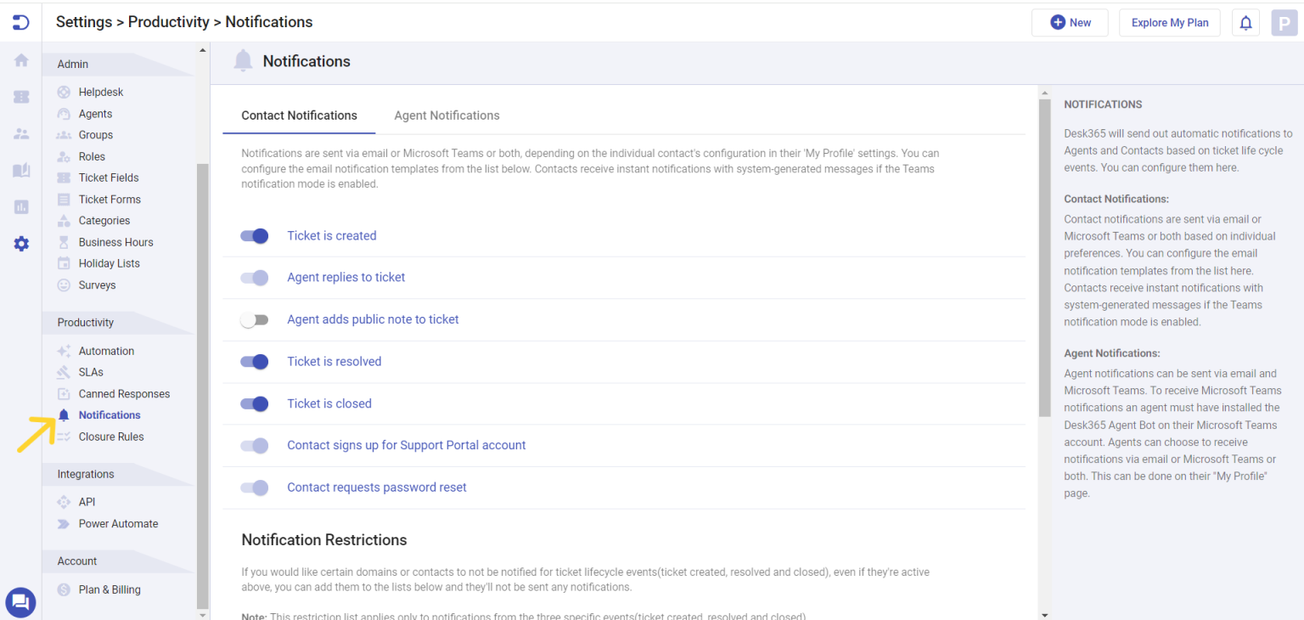Click the Explore My Plan button

pyautogui.click(x=1169, y=23)
